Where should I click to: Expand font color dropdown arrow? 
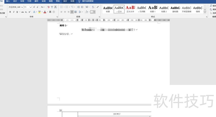[48, 12]
